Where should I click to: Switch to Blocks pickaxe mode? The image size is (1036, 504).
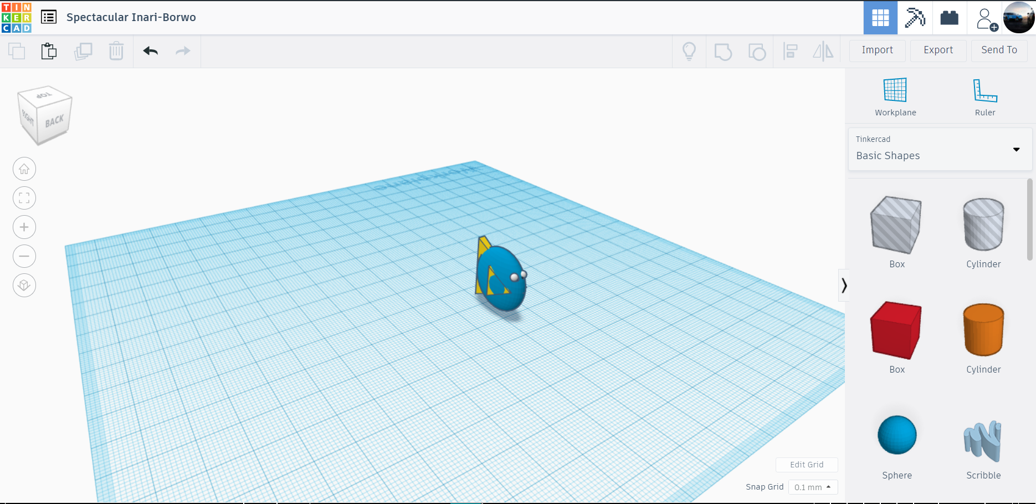[915, 18]
